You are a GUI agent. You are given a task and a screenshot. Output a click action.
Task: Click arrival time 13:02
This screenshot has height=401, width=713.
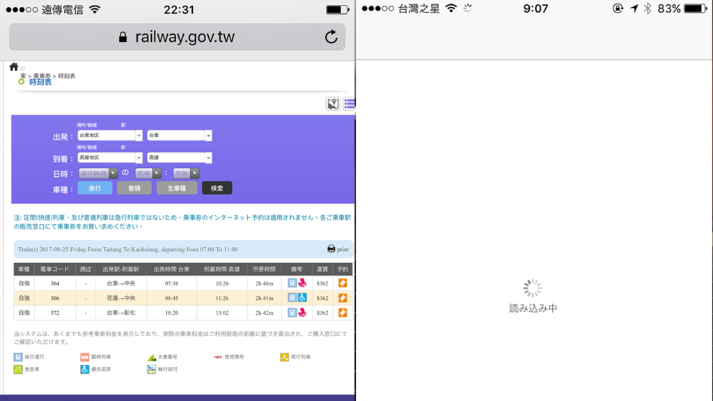(x=222, y=313)
